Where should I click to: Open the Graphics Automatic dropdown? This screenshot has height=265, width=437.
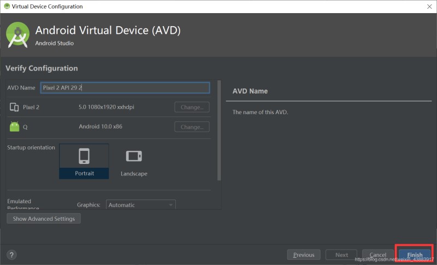coord(140,205)
